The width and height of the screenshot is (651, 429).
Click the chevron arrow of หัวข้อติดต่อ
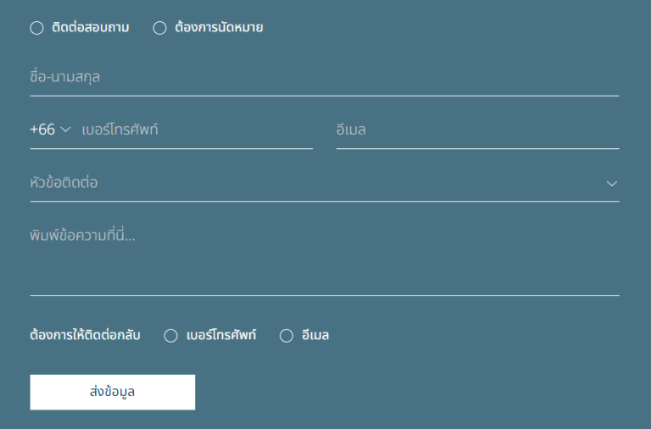pyautogui.click(x=611, y=184)
